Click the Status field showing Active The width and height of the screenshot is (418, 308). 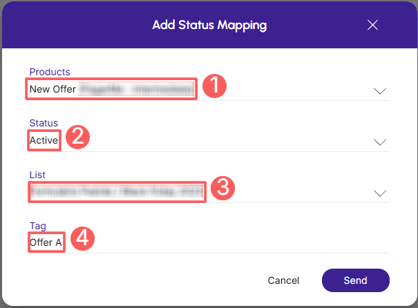[x=209, y=140]
